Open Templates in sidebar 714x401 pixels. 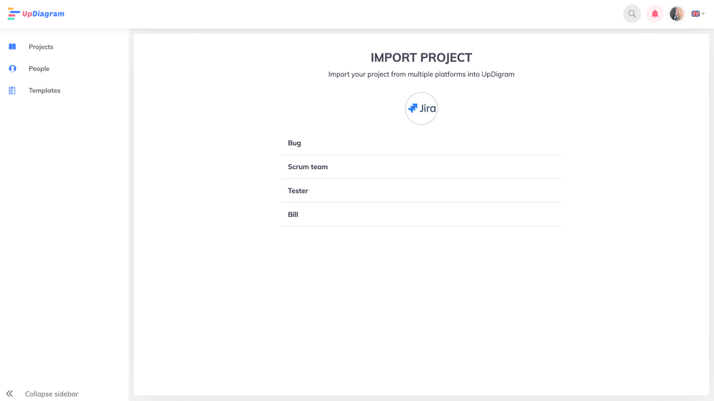tap(44, 90)
